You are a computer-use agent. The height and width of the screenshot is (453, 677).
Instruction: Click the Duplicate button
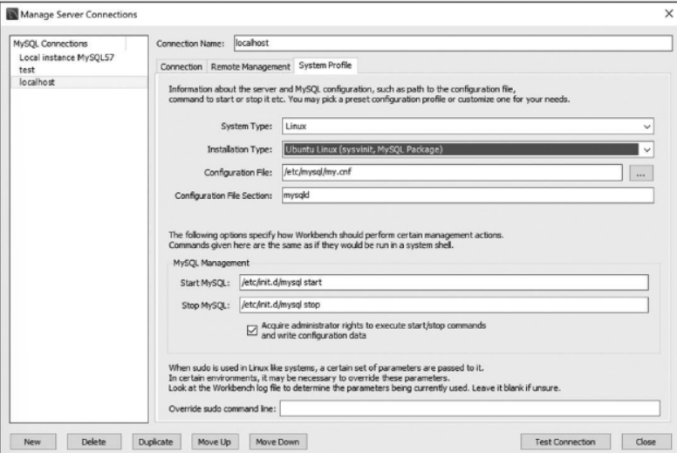(x=156, y=442)
